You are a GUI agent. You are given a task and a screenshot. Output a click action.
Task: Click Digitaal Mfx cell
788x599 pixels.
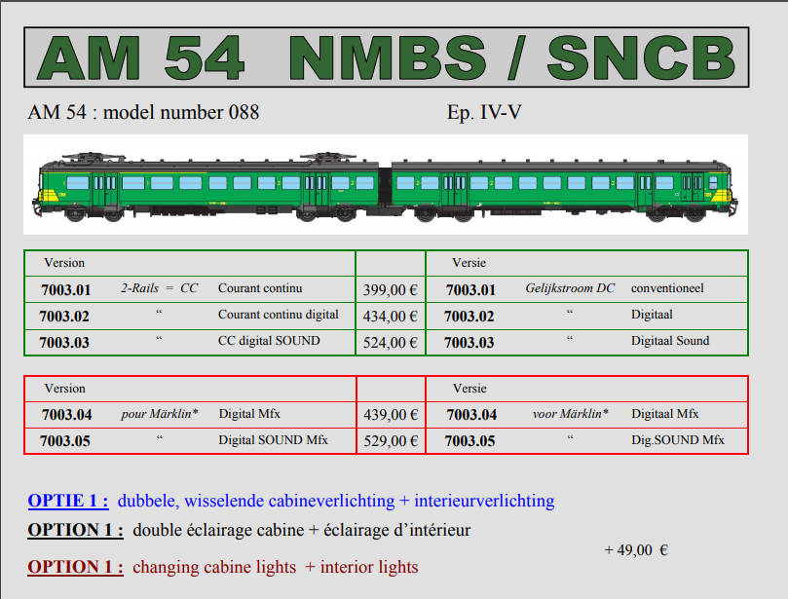(665, 414)
